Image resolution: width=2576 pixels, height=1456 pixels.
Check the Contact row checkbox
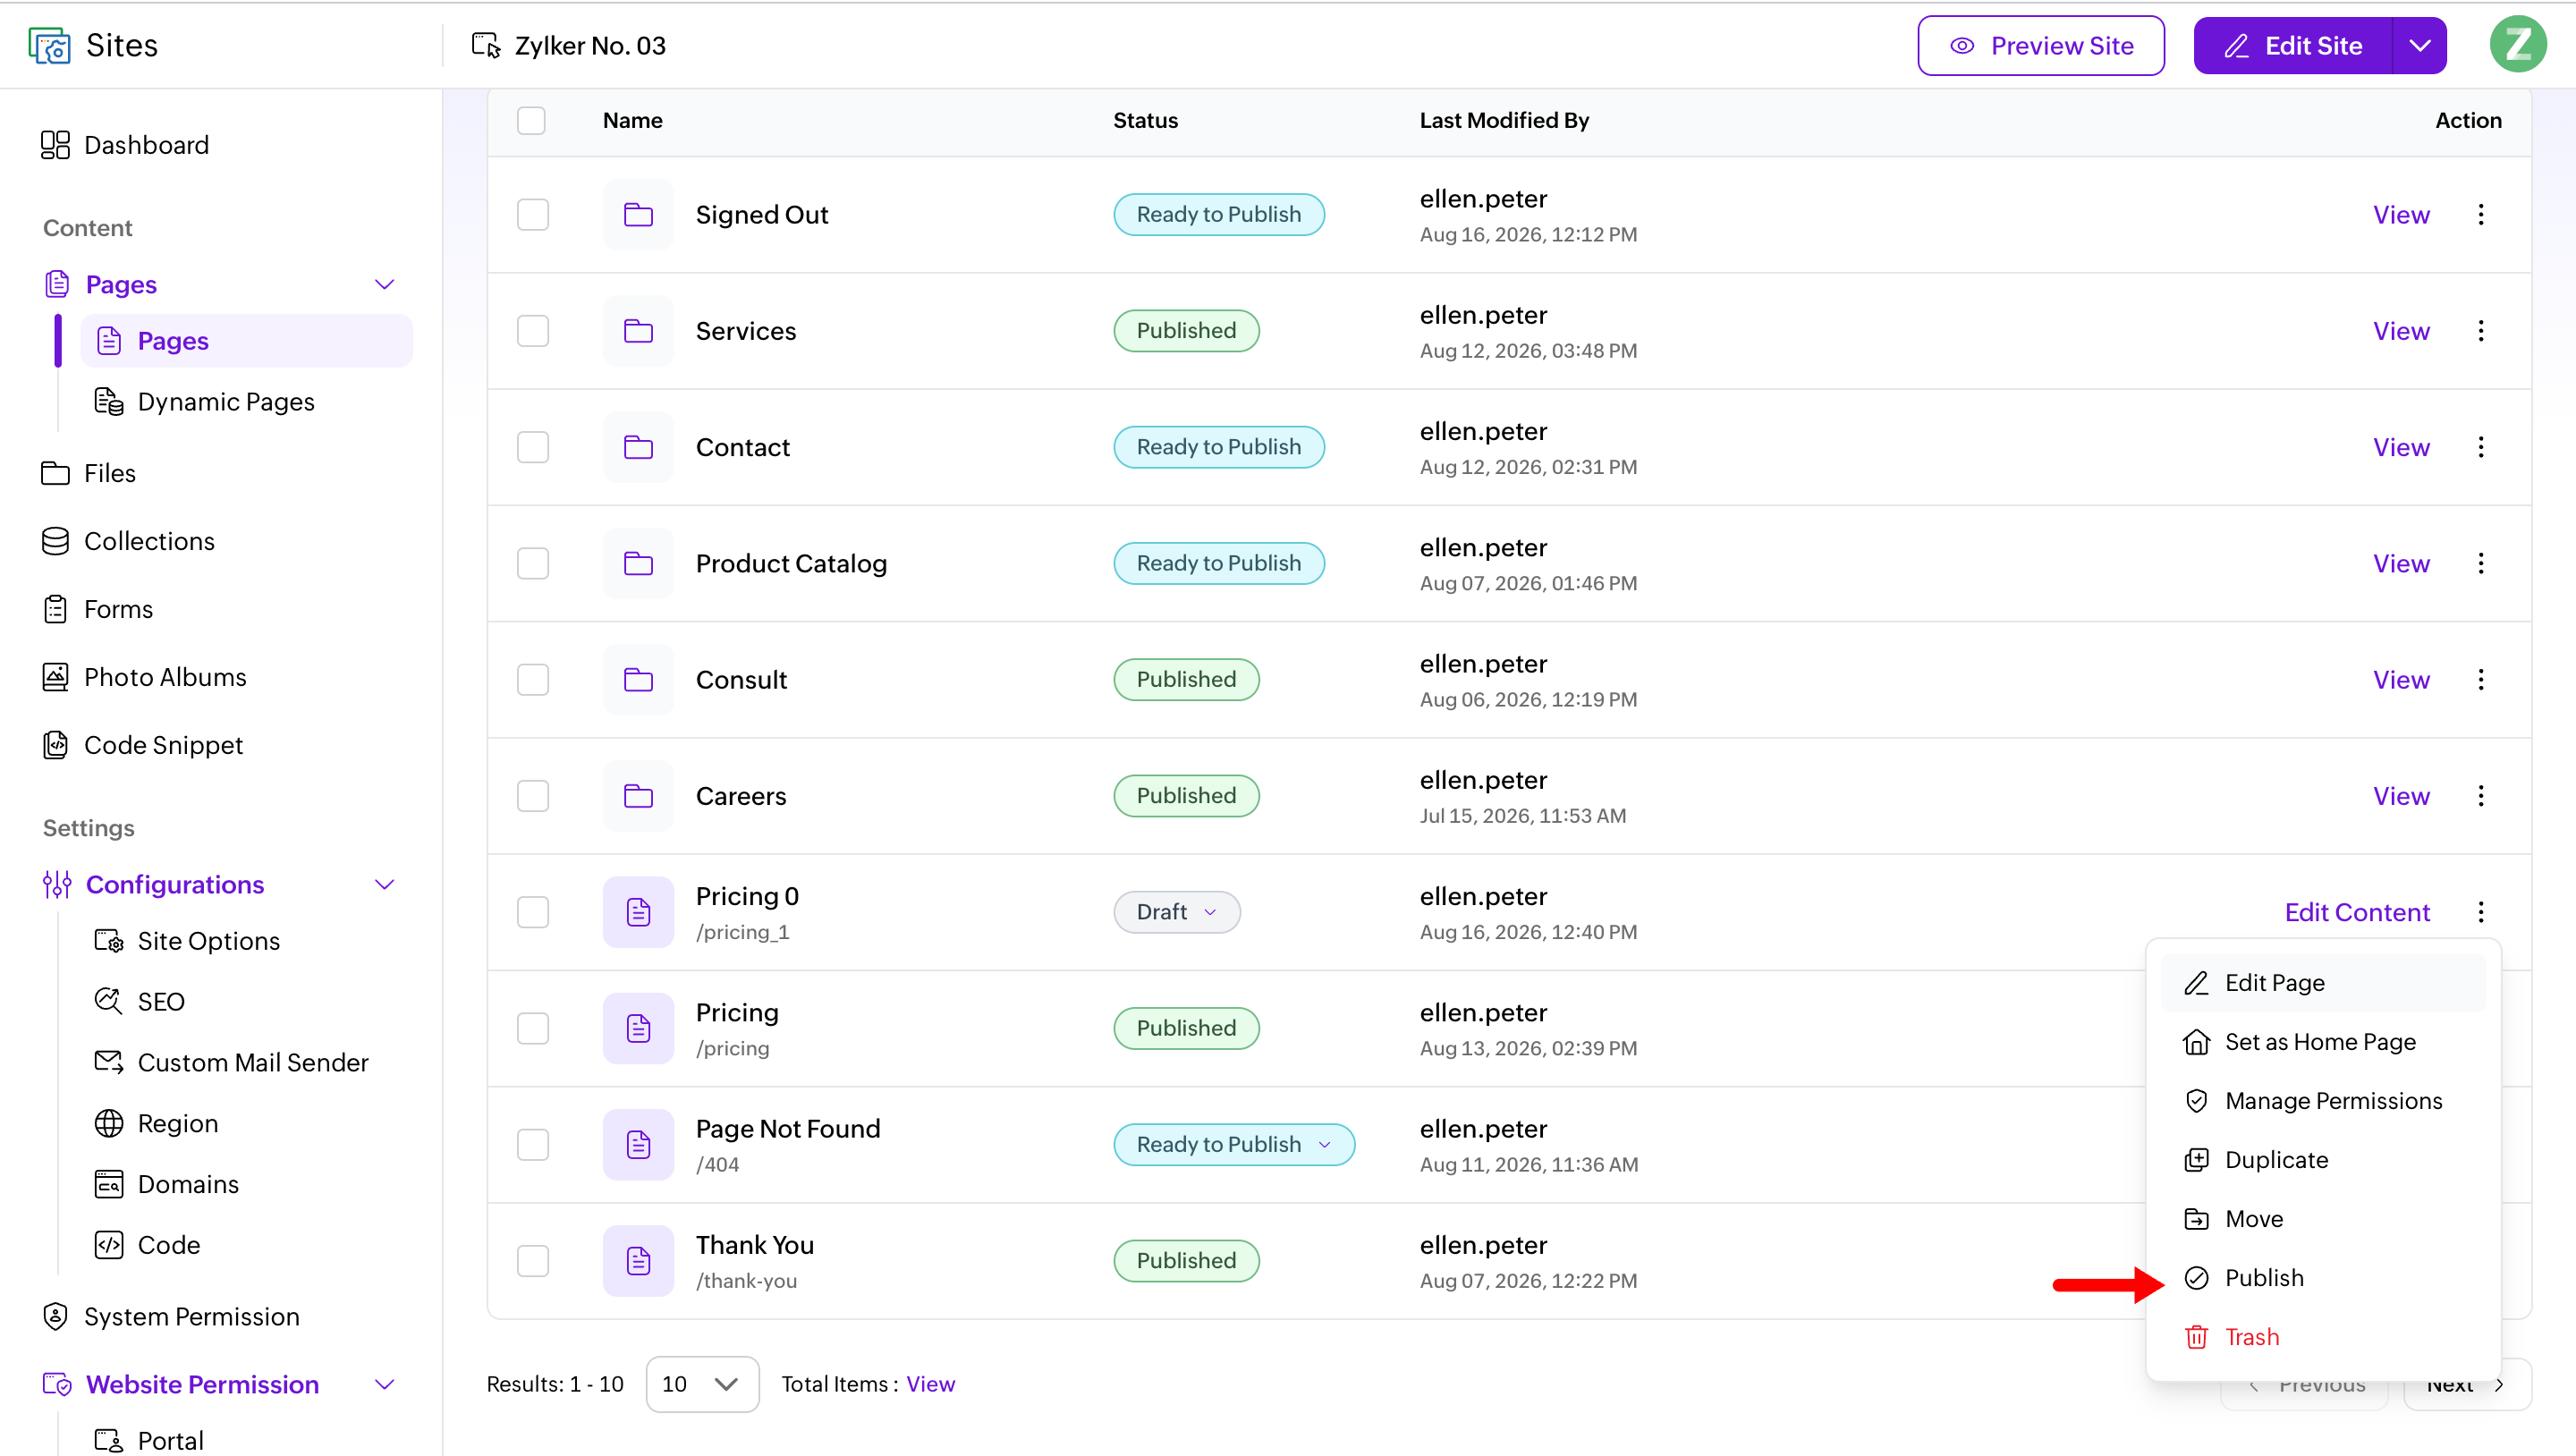pos(533,447)
